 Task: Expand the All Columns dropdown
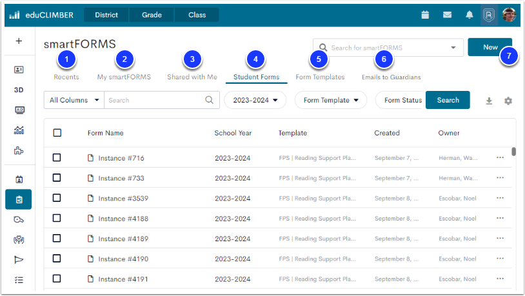[x=74, y=100]
